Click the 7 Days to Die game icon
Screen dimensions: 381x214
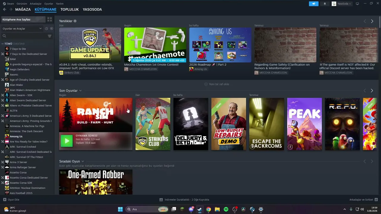coord(7,49)
